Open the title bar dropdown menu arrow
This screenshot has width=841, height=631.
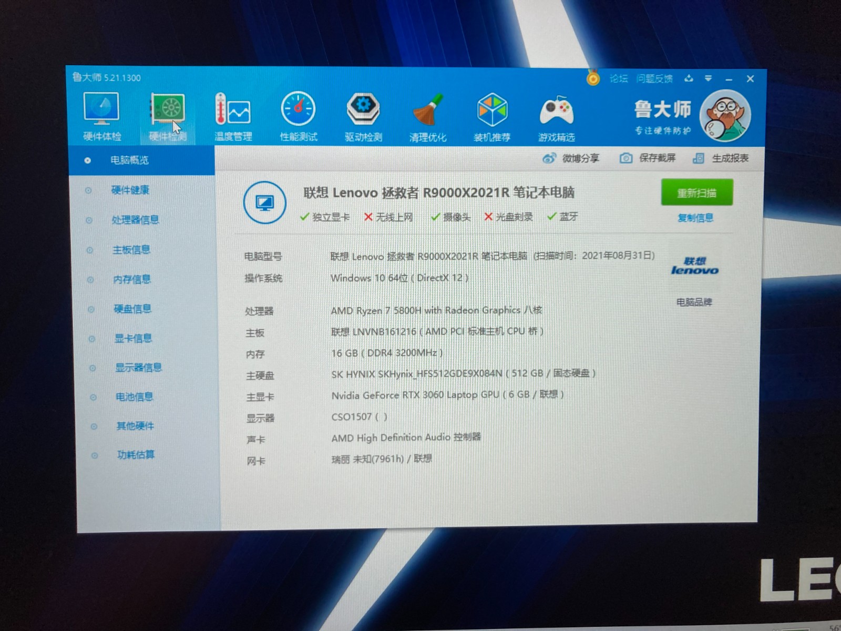click(x=709, y=79)
